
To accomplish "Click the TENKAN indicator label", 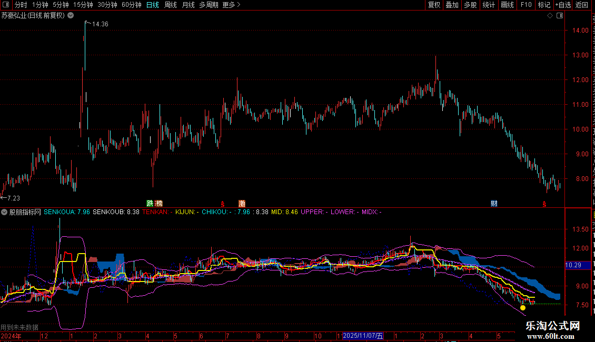I will (157, 212).
